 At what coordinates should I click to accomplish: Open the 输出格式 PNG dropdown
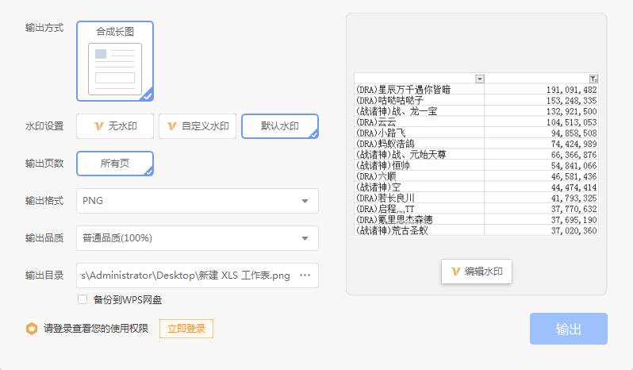[x=198, y=201]
